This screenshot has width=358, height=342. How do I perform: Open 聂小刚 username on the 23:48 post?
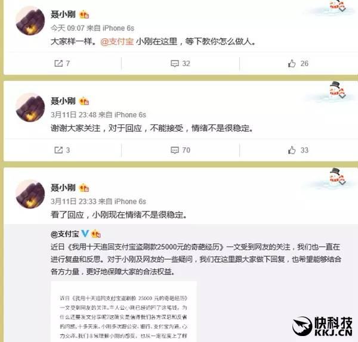[63, 101]
